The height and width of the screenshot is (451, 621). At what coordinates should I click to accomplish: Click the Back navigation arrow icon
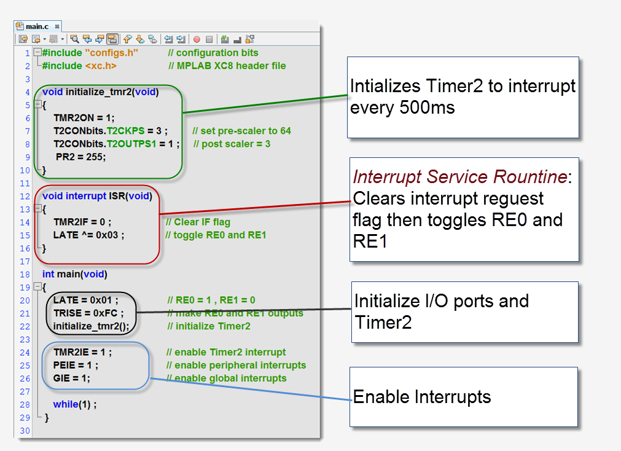[x=36, y=39]
